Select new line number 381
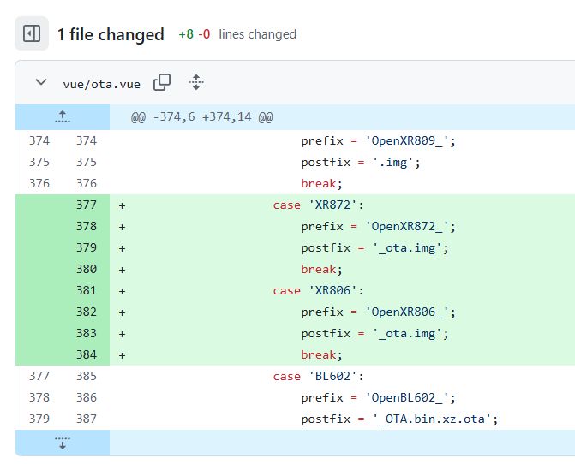The image size is (575, 464). pyautogui.click(x=87, y=290)
